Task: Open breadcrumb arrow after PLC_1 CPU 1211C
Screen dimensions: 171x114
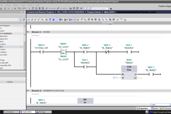Action: [x=85, y=12]
